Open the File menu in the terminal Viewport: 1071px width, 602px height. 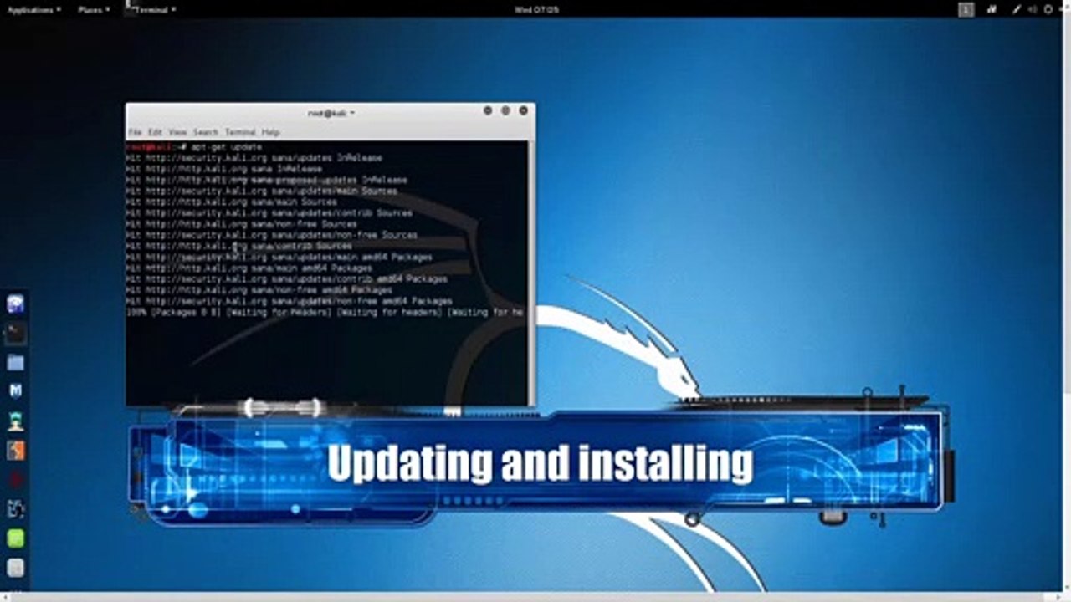tap(135, 132)
